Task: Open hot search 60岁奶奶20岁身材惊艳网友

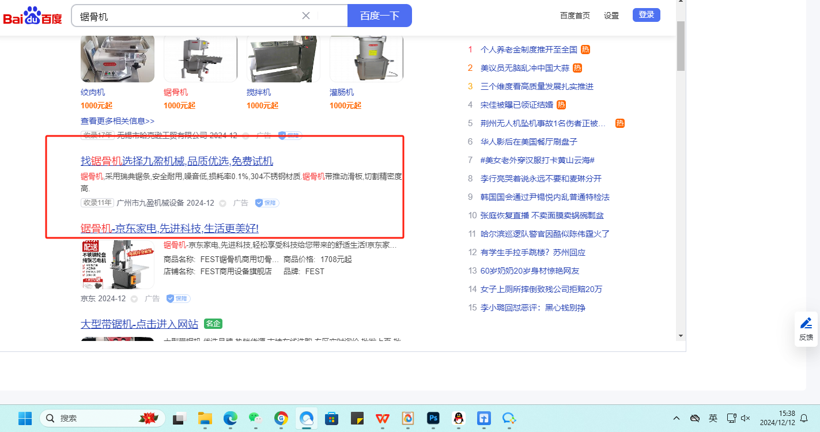Action: pos(530,271)
